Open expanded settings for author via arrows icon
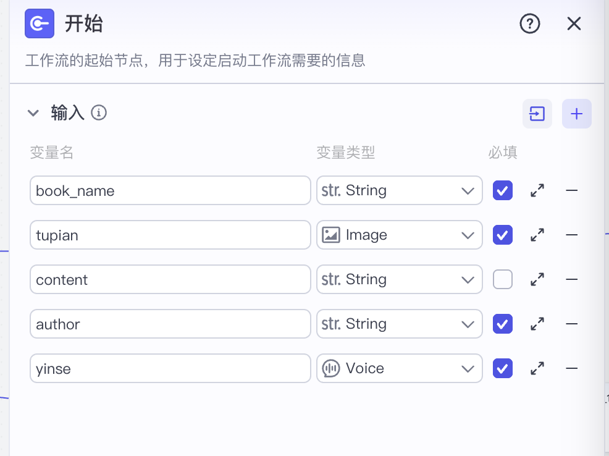Viewport: 609px width, 456px height. pyautogui.click(x=537, y=324)
